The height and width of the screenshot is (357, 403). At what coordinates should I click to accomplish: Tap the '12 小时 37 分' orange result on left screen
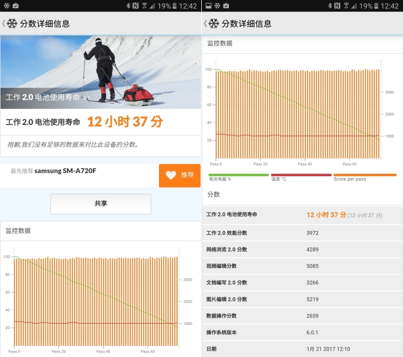(125, 122)
